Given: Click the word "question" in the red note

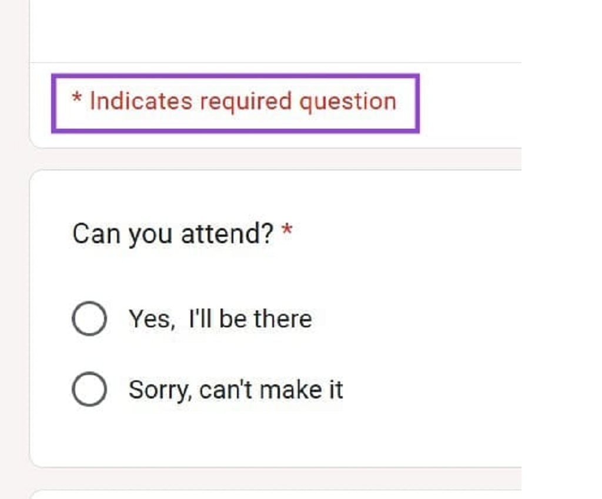Looking at the screenshot, I should click(x=347, y=102).
